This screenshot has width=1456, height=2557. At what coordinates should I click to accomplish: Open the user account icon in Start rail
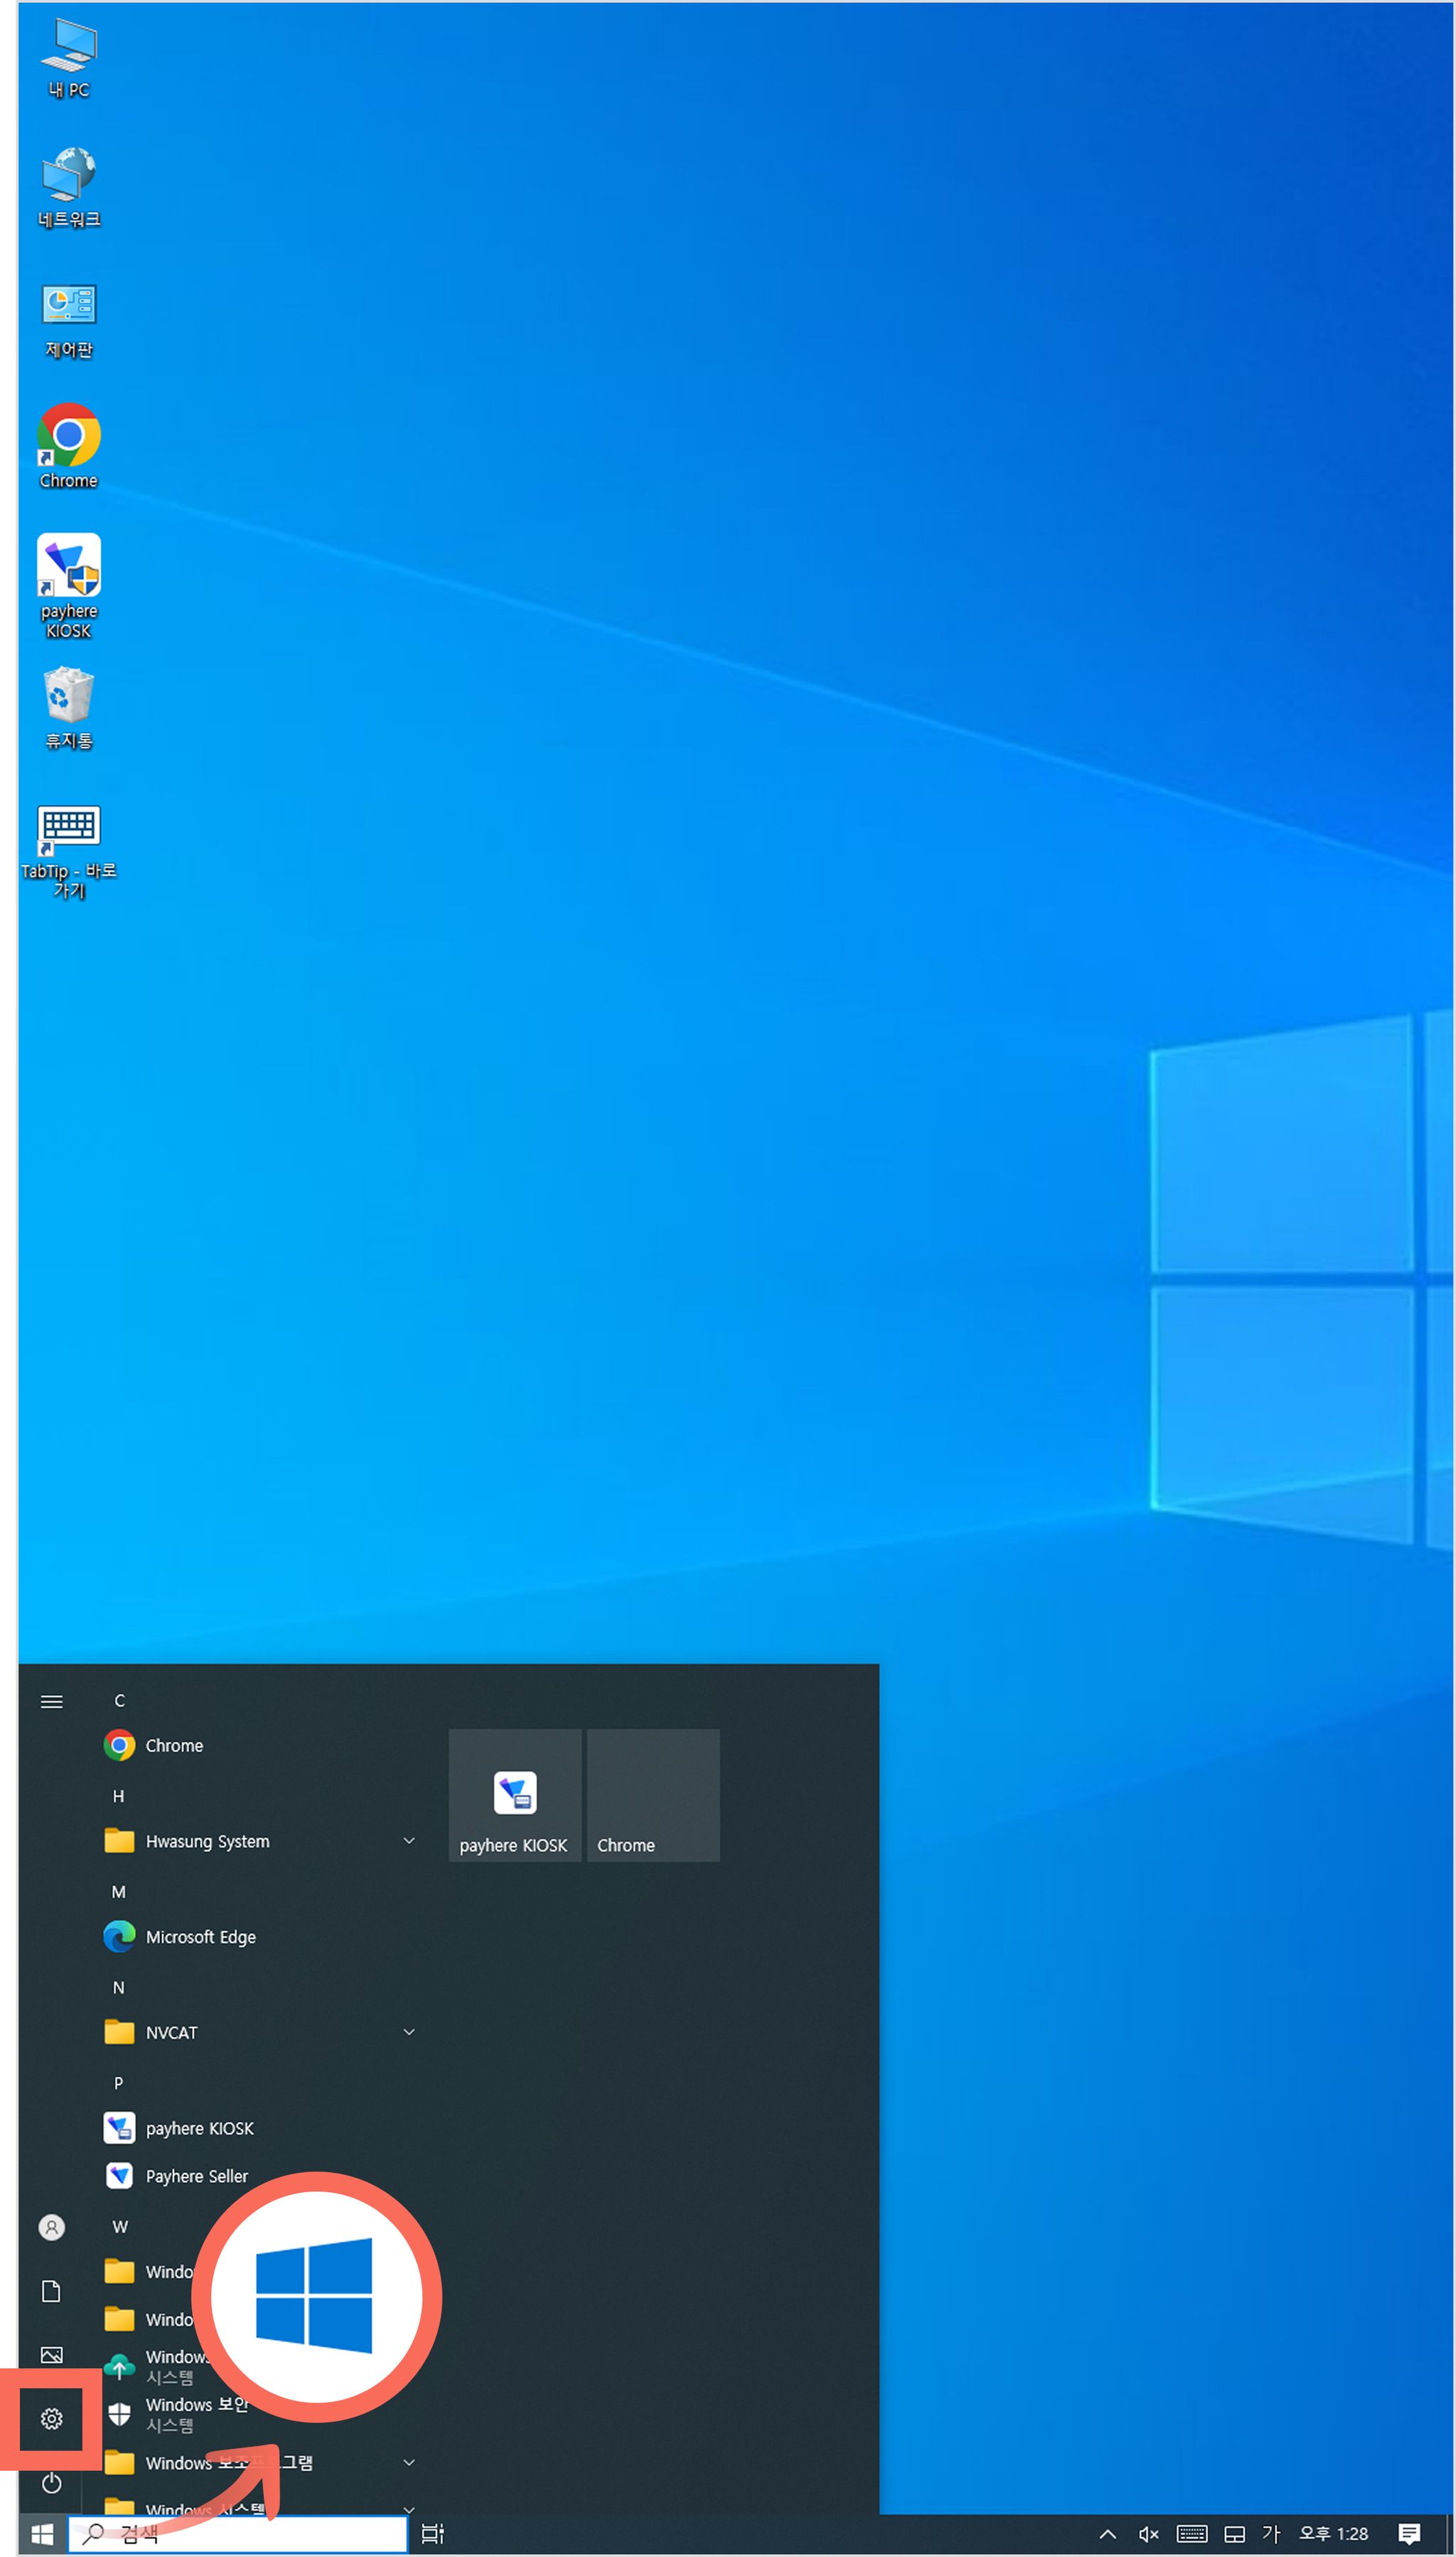[52, 2227]
